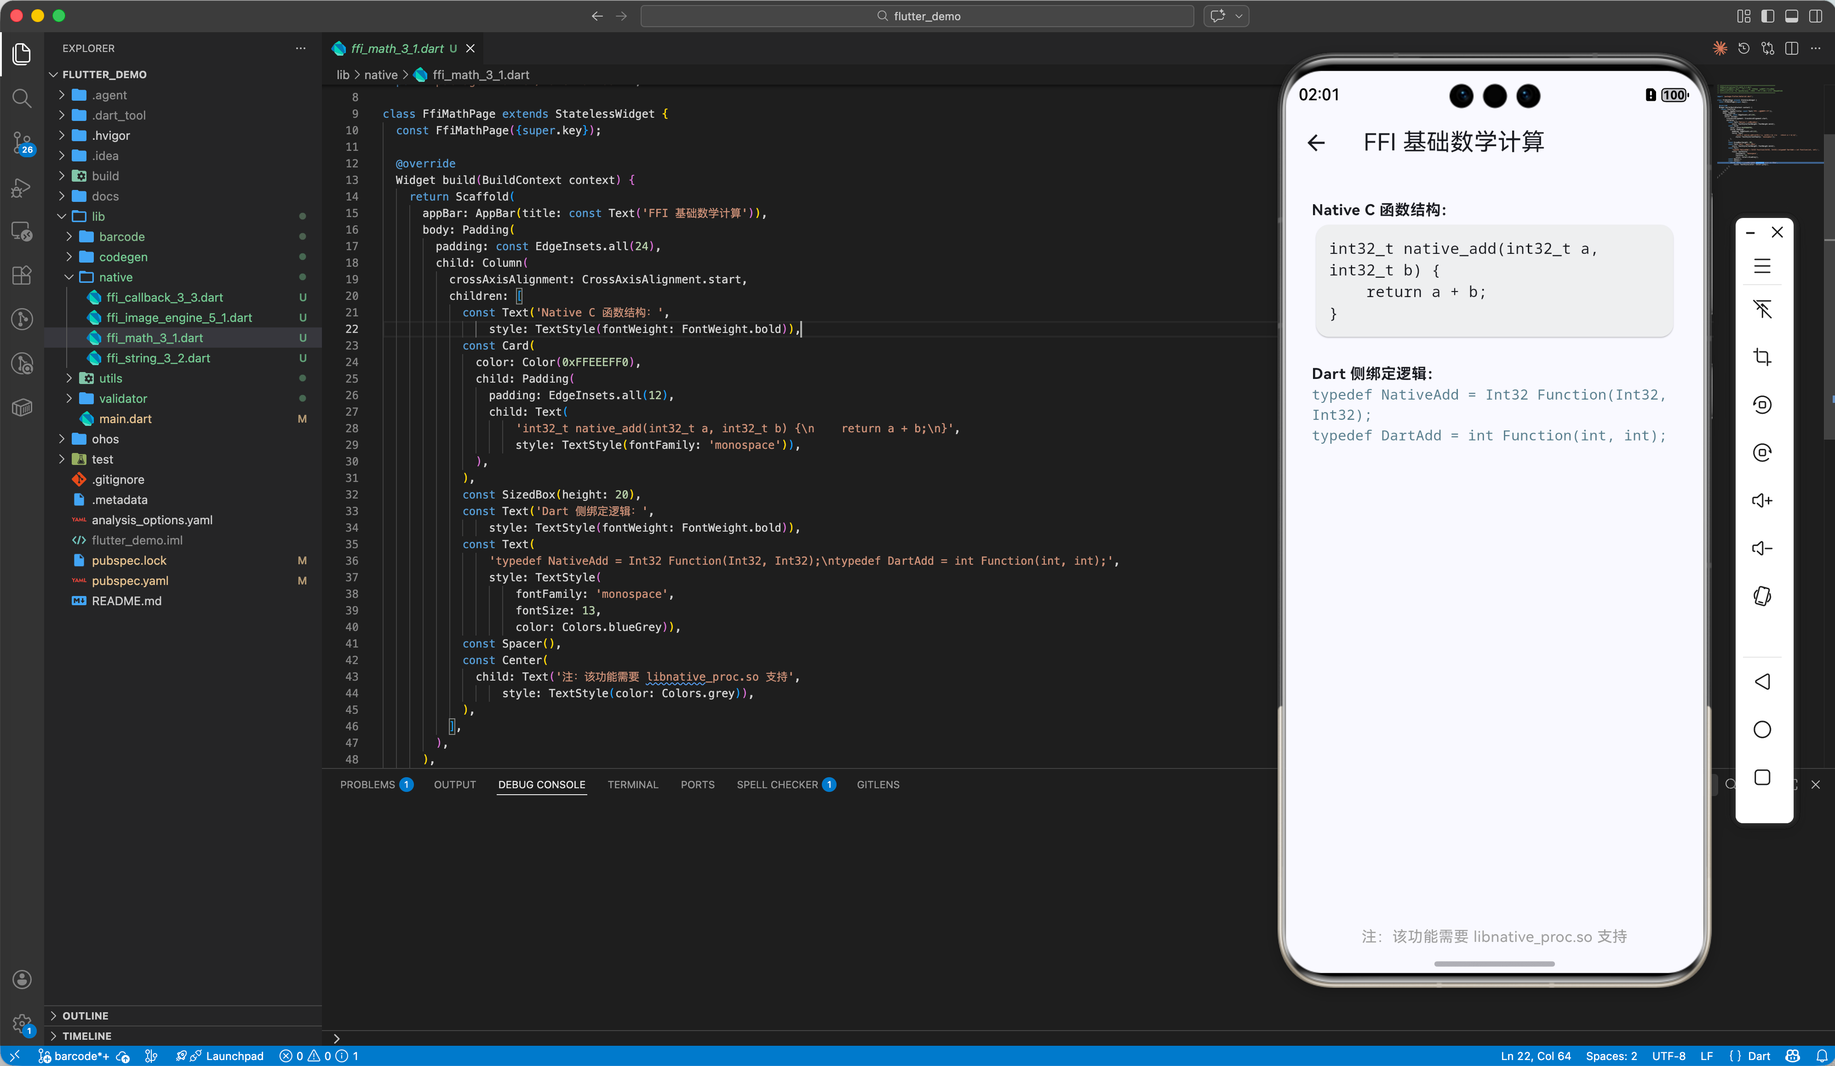Expand the OUTLINE section

pyautogui.click(x=85, y=1016)
